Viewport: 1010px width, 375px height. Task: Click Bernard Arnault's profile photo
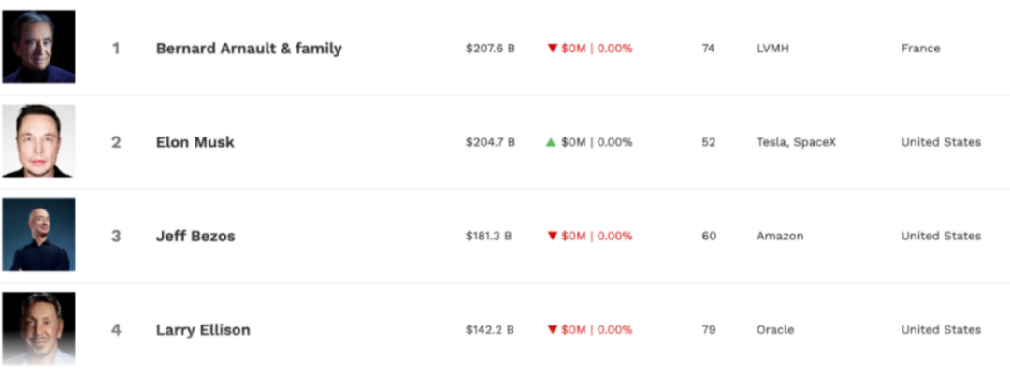point(38,48)
